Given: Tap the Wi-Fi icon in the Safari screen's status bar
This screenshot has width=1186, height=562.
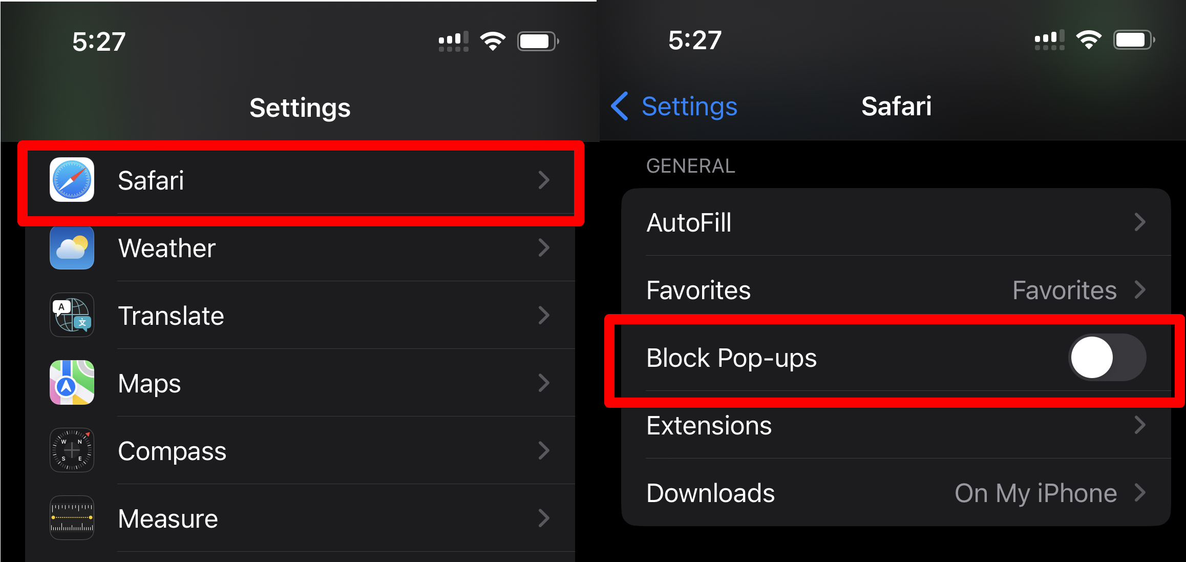Looking at the screenshot, I should [x=1089, y=40].
